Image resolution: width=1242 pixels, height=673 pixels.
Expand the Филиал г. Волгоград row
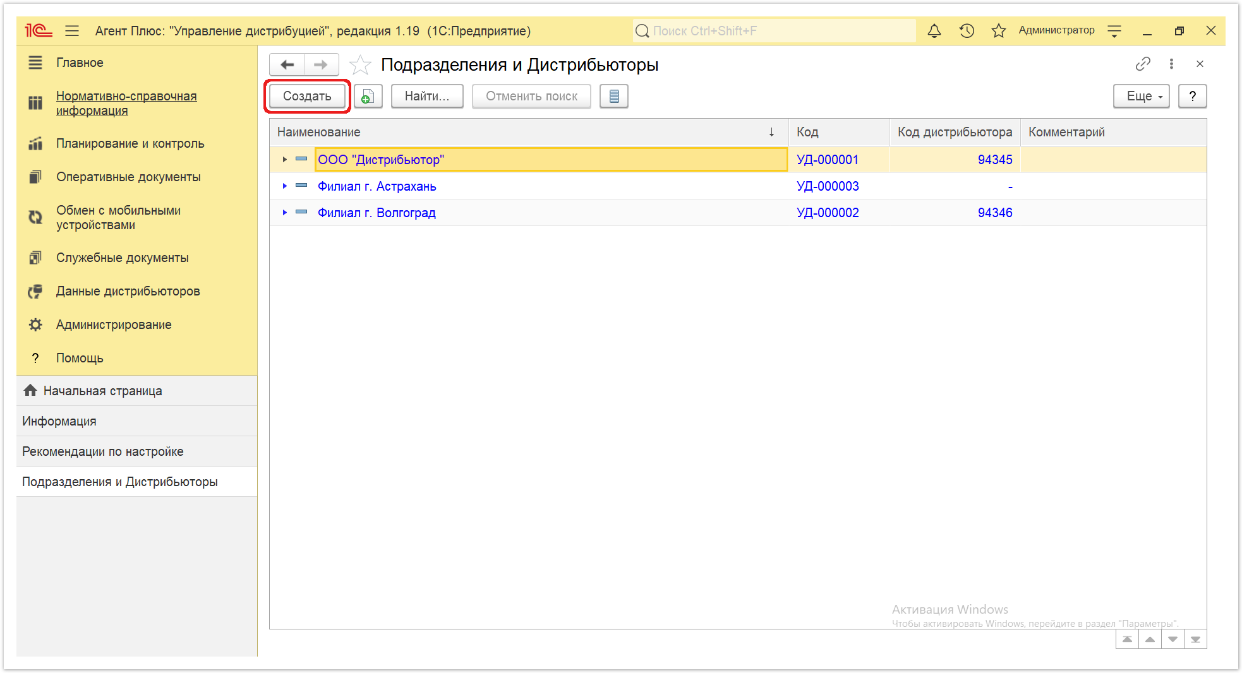point(285,213)
